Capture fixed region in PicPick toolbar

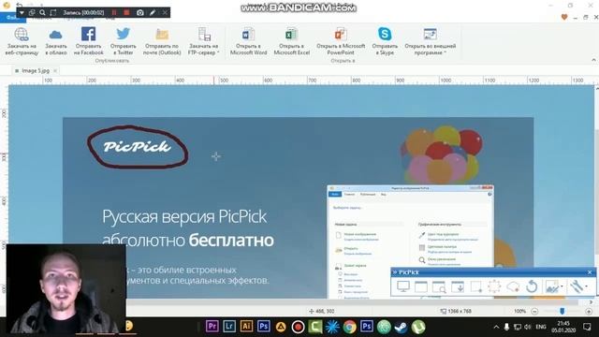(x=494, y=286)
